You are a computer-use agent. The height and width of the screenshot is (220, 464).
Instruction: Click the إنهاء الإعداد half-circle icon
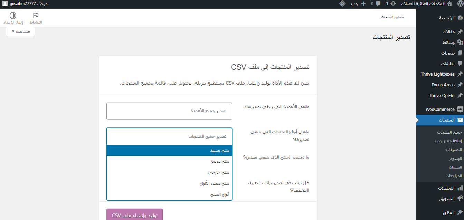[x=13, y=16]
